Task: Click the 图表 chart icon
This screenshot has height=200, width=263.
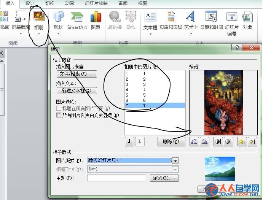Action: click(96, 21)
